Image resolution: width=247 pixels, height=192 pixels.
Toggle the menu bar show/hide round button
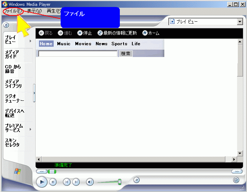click(6, 25)
